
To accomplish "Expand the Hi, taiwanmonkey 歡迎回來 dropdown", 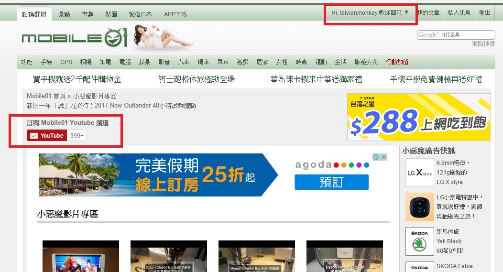I will (370, 13).
